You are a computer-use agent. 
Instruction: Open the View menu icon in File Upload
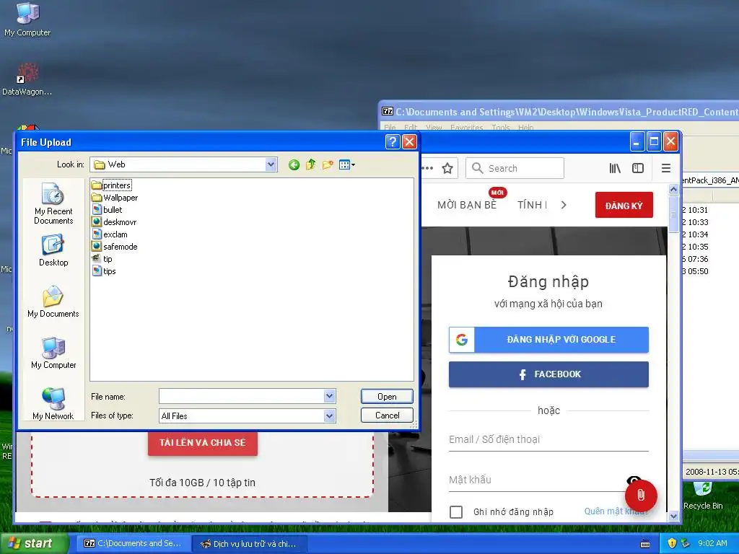pyautogui.click(x=347, y=165)
